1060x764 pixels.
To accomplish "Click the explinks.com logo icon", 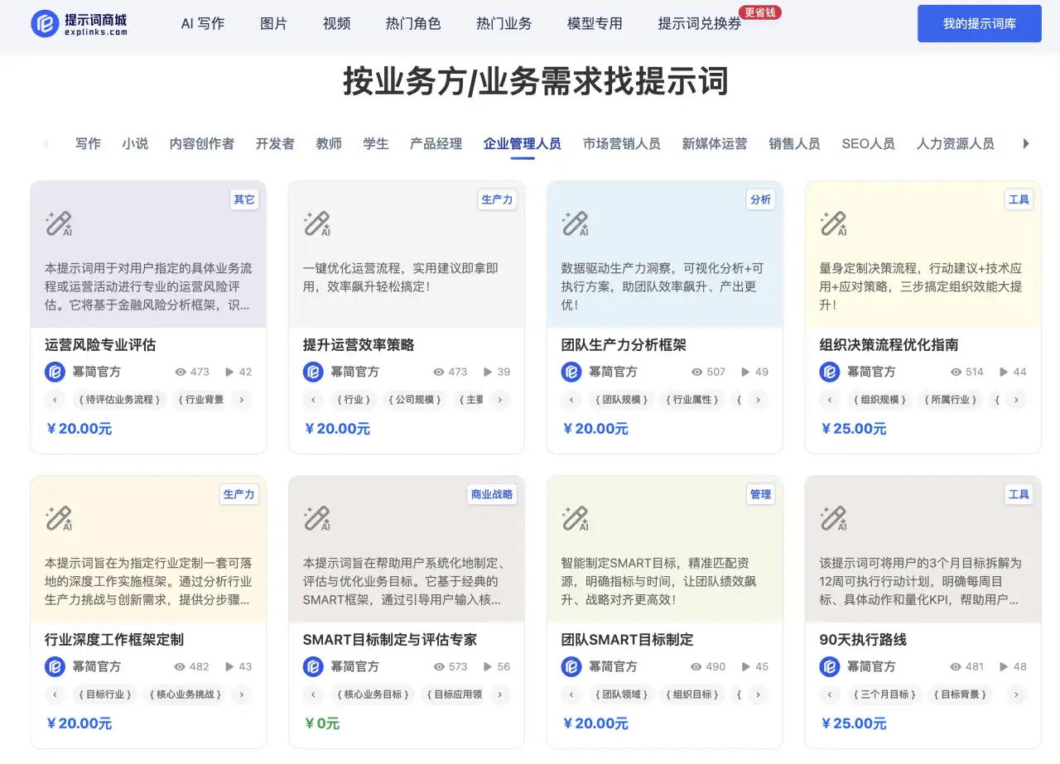I will click(45, 23).
